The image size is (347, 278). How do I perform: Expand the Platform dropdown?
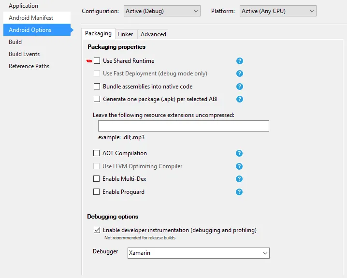(x=278, y=11)
